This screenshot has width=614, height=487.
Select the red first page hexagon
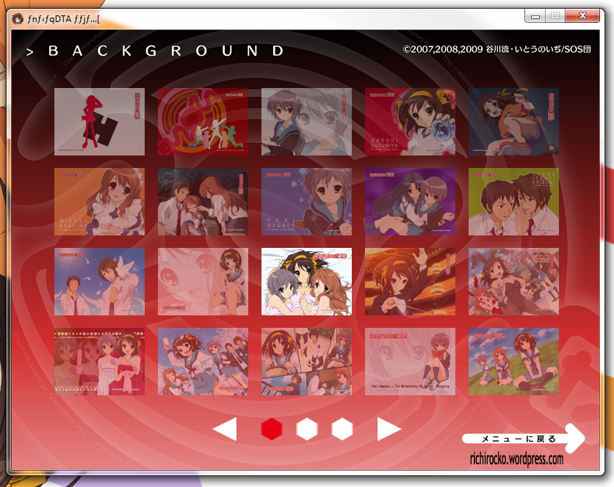[x=272, y=429]
